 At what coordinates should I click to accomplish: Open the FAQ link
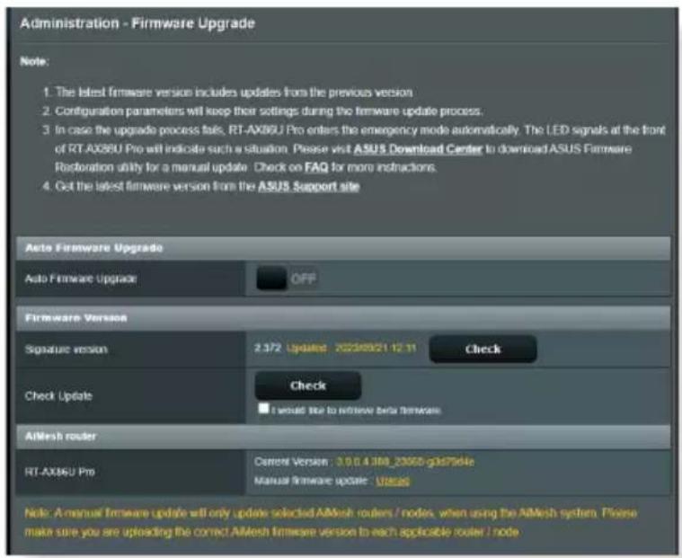(x=316, y=167)
